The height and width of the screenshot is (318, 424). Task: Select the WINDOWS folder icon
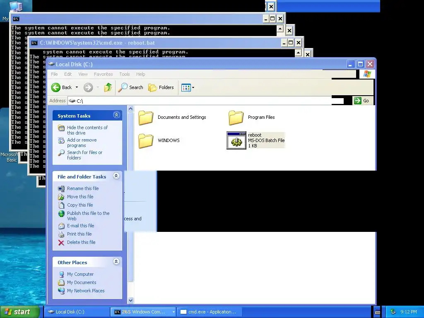[146, 141]
